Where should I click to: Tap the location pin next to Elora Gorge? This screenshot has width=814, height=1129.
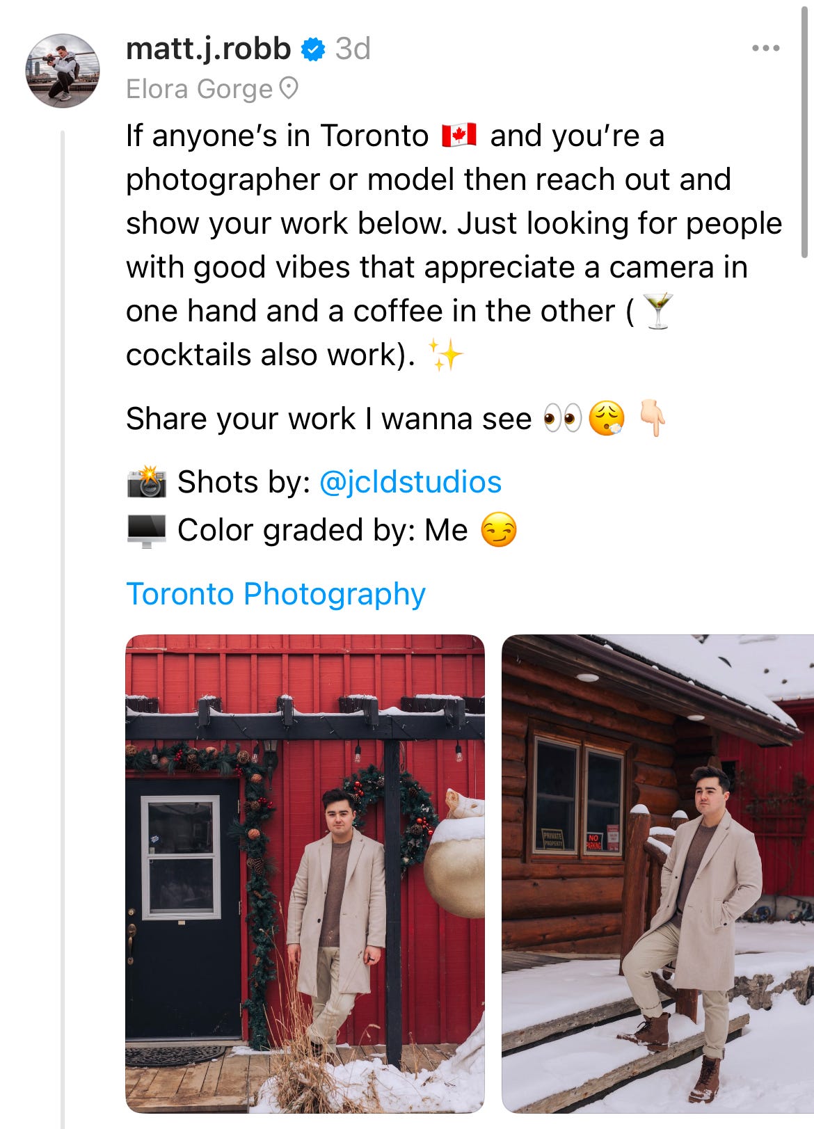tap(288, 89)
